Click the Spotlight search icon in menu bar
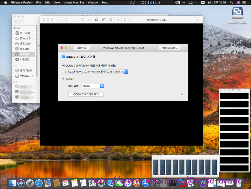The height and width of the screenshot is (189, 251). click(x=232, y=3)
